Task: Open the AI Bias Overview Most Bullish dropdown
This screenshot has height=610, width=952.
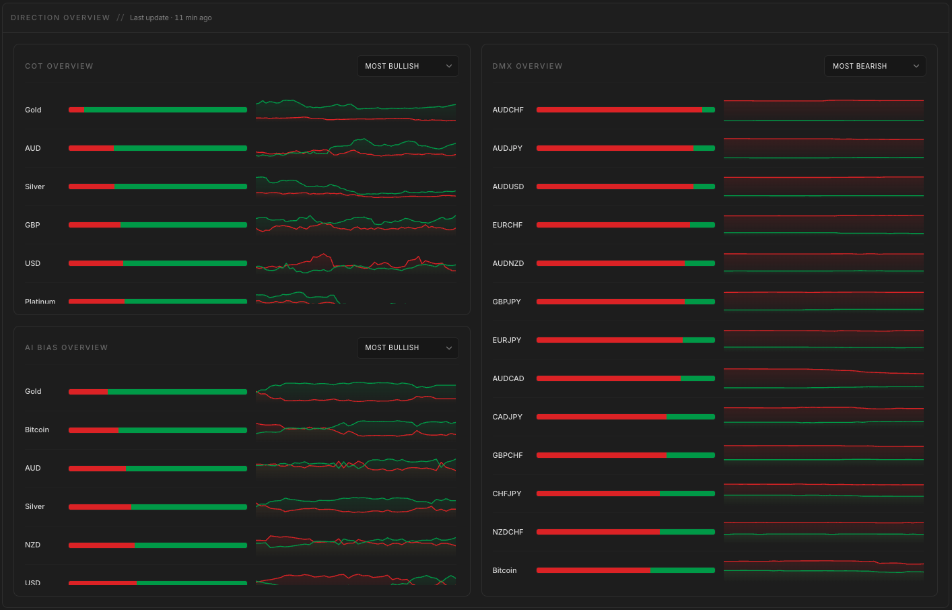Action: 407,347
